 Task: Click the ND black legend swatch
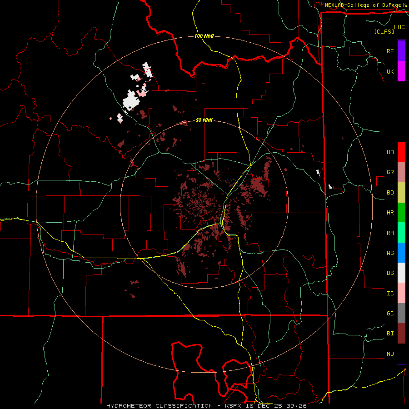click(x=401, y=354)
